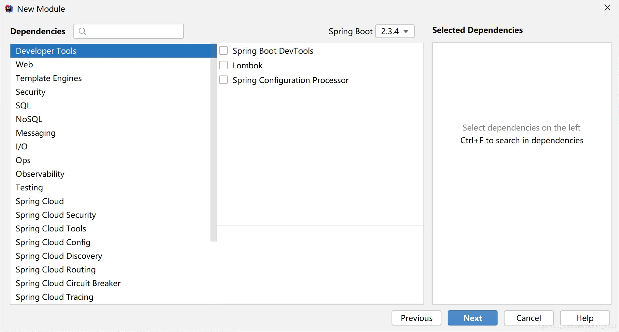
Task: Click the Lombok label text
Action: [x=248, y=65]
